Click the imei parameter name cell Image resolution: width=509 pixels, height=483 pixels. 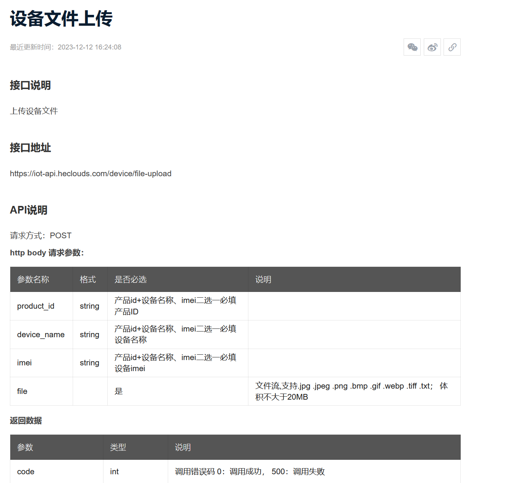pyautogui.click(x=41, y=363)
